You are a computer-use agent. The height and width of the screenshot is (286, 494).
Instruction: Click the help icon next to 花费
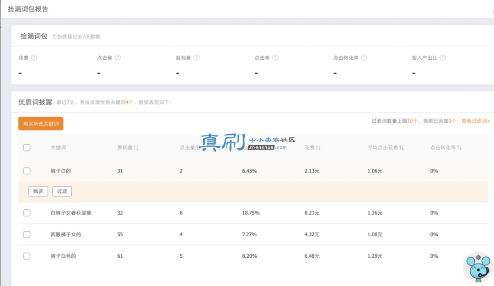pos(34,57)
